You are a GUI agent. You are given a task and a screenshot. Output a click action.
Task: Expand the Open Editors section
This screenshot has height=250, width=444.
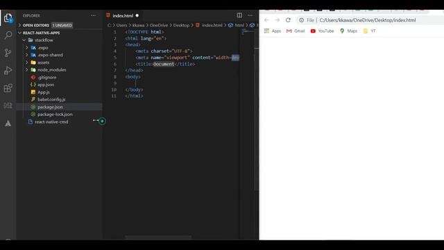click(36, 25)
